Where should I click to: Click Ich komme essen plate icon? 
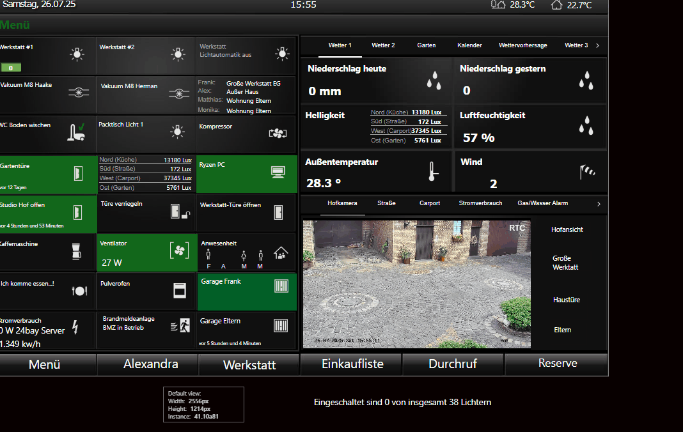[79, 291]
